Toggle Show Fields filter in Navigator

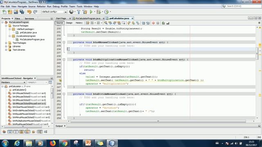pyautogui.click(x=10, y=132)
